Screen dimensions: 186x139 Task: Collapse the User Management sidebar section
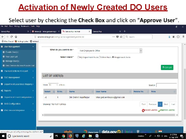[x=18, y=47]
